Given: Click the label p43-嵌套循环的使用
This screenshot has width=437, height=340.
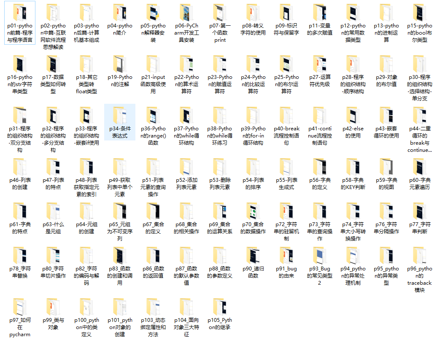Looking at the screenshot, I should click(x=386, y=132).
